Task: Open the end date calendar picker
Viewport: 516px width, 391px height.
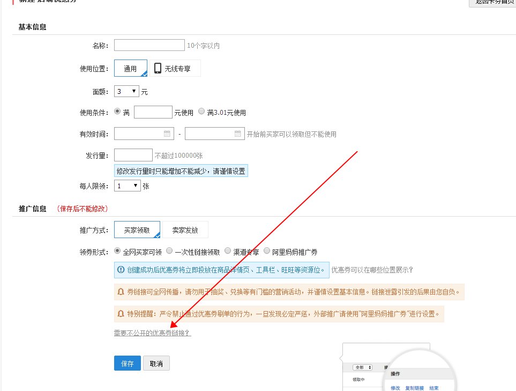Action: 239,134
